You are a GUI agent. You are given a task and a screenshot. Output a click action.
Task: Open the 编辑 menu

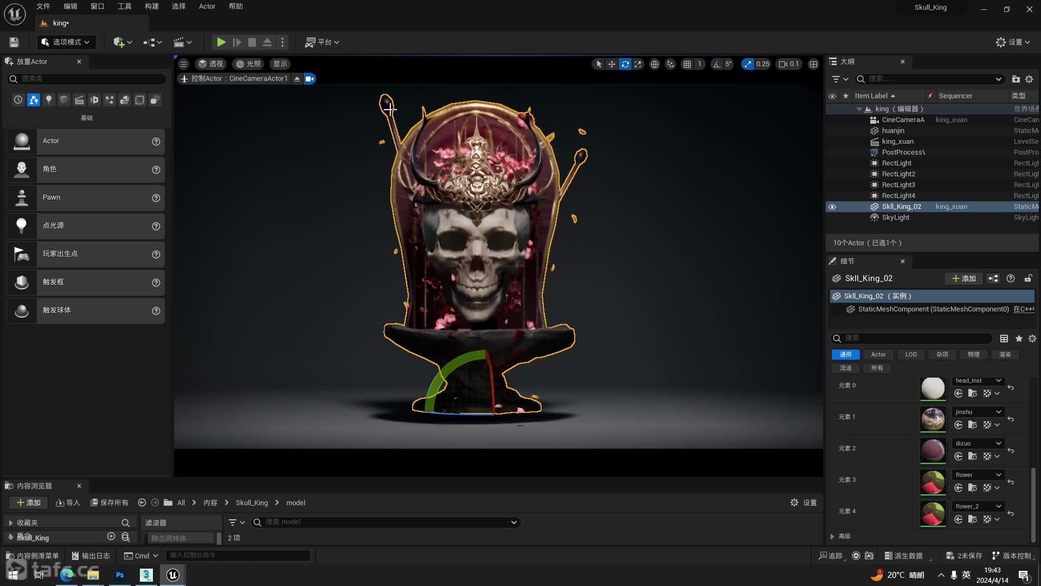pyautogui.click(x=70, y=7)
